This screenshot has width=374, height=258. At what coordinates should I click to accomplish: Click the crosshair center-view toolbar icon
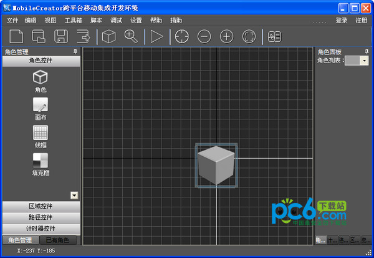tap(182, 37)
